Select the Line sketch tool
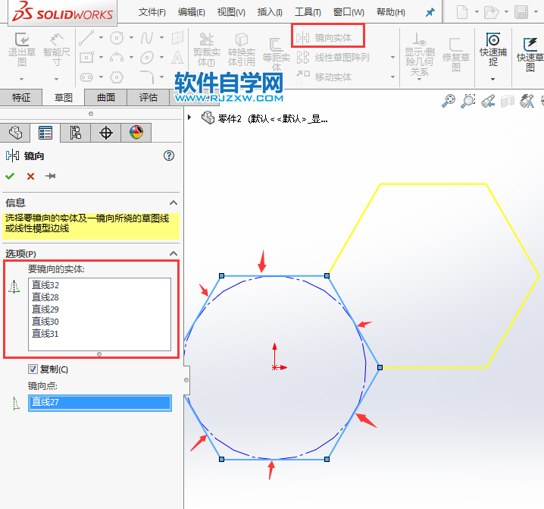 (x=86, y=37)
